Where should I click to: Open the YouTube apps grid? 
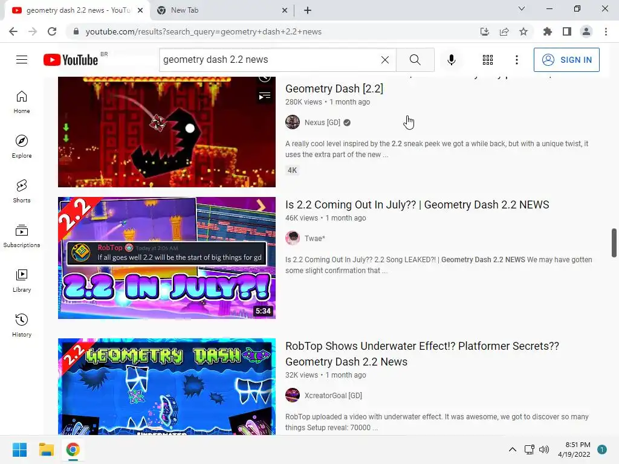pos(488,60)
